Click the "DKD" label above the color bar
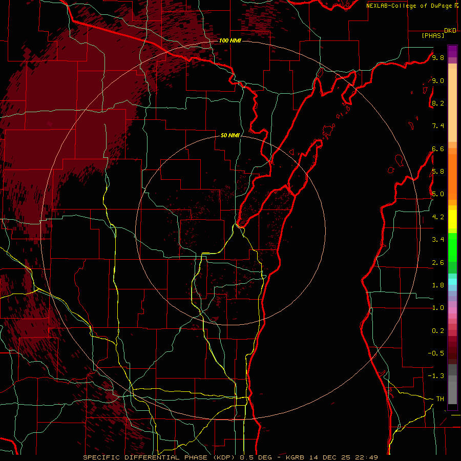 [450, 31]
